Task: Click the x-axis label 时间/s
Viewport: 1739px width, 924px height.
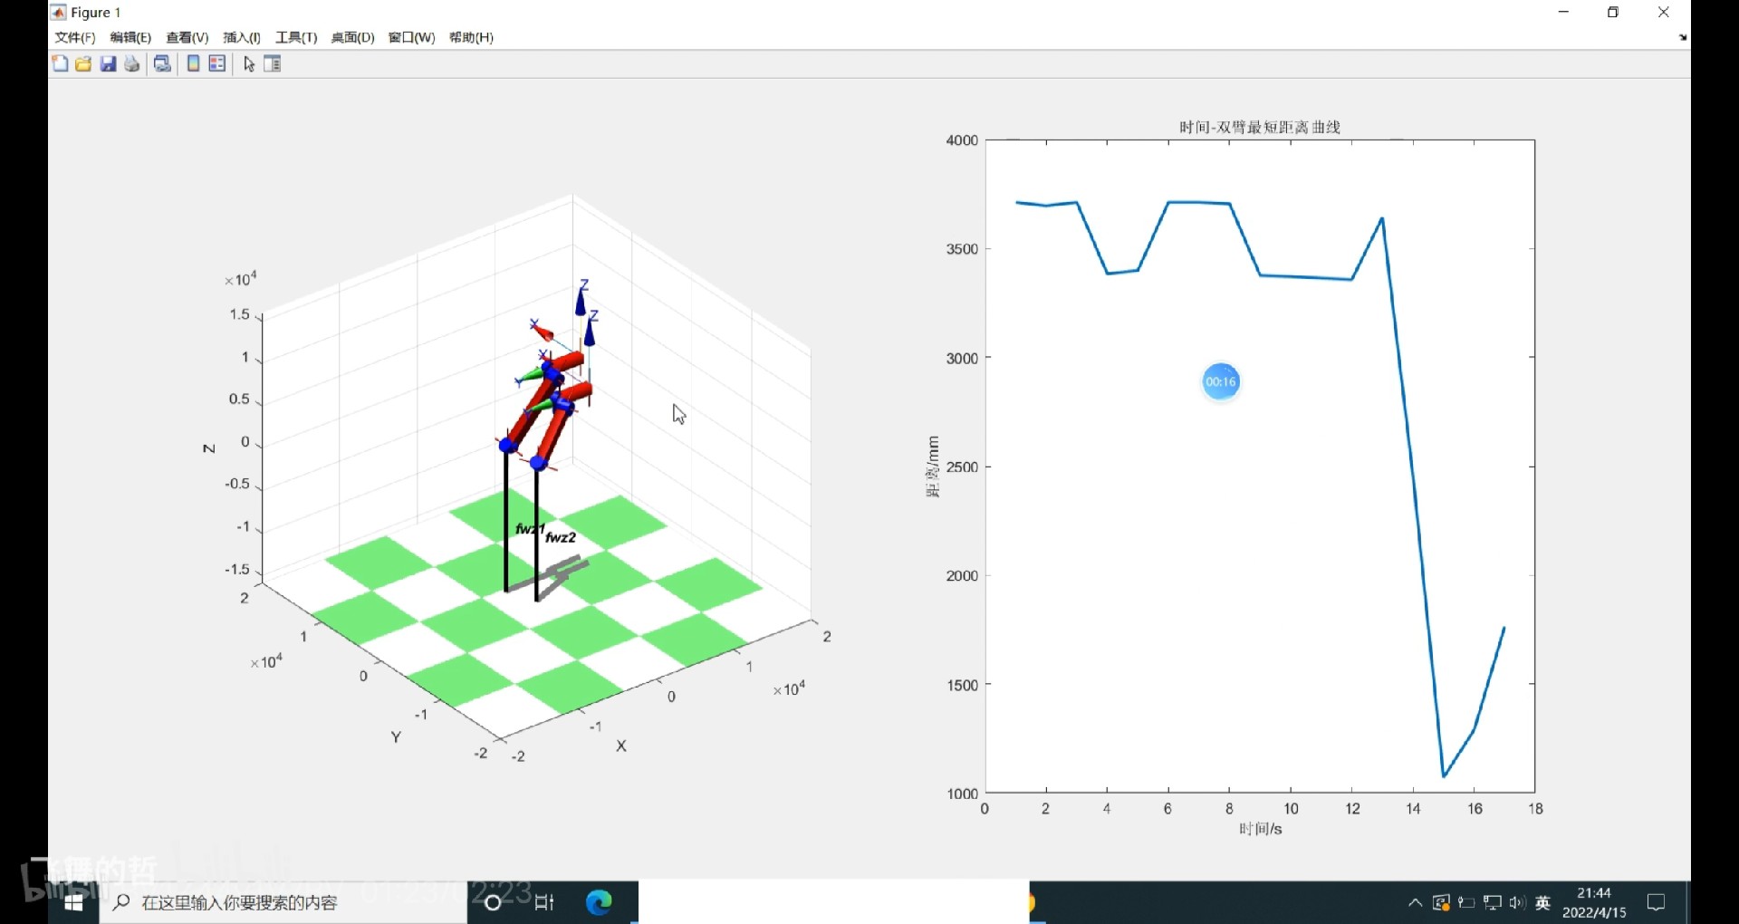Action: click(1260, 829)
